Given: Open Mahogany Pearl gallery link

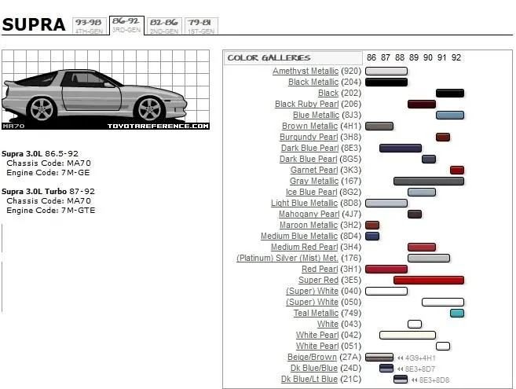Looking at the screenshot, I should (x=309, y=214).
